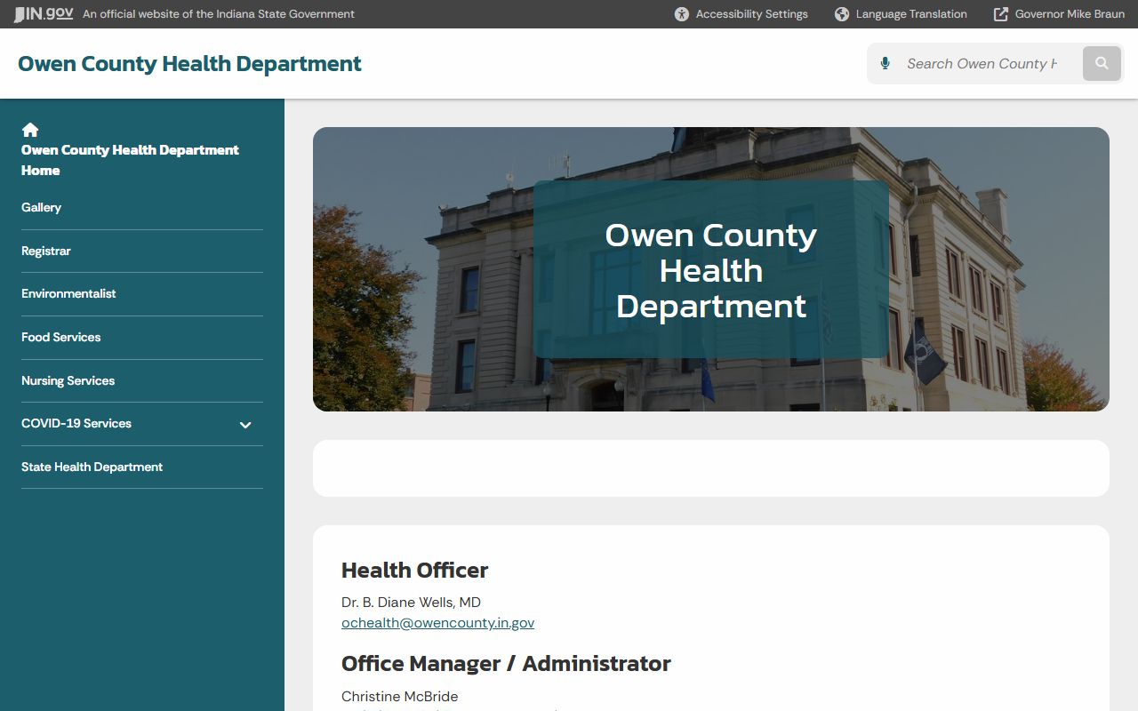
Task: Activate the microphone voice search icon
Action: tap(885, 63)
